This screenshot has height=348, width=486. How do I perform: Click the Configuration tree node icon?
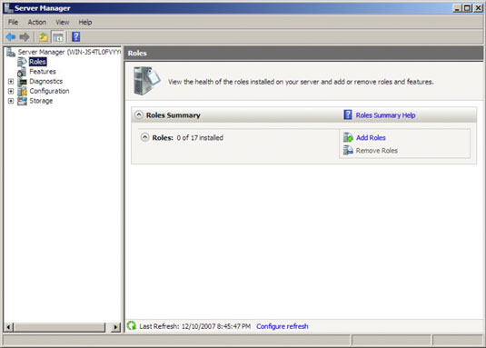23,91
